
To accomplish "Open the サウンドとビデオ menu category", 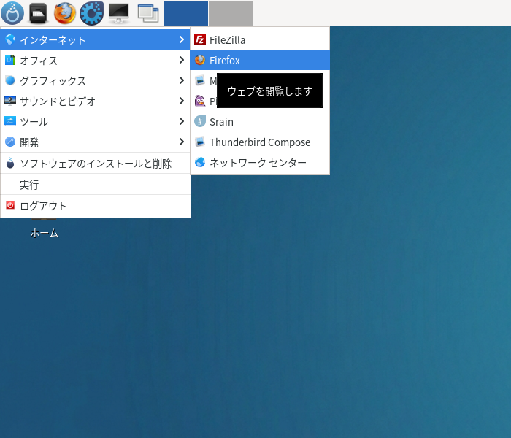I will [95, 101].
